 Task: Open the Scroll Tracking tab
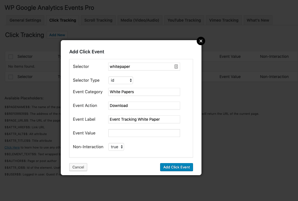[x=98, y=20]
